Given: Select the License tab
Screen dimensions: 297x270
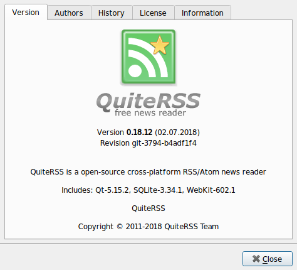Looking at the screenshot, I should (153, 13).
